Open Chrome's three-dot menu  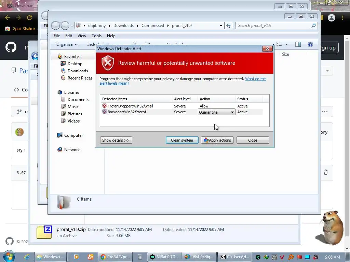click(x=342, y=18)
